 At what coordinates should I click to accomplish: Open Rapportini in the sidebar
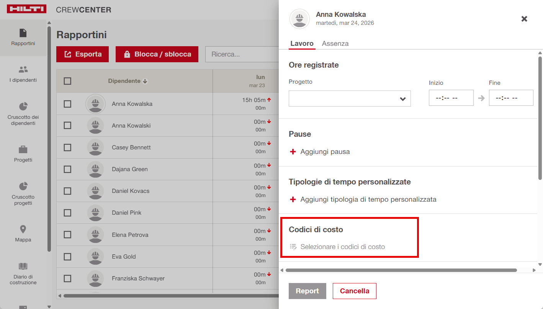tap(23, 37)
